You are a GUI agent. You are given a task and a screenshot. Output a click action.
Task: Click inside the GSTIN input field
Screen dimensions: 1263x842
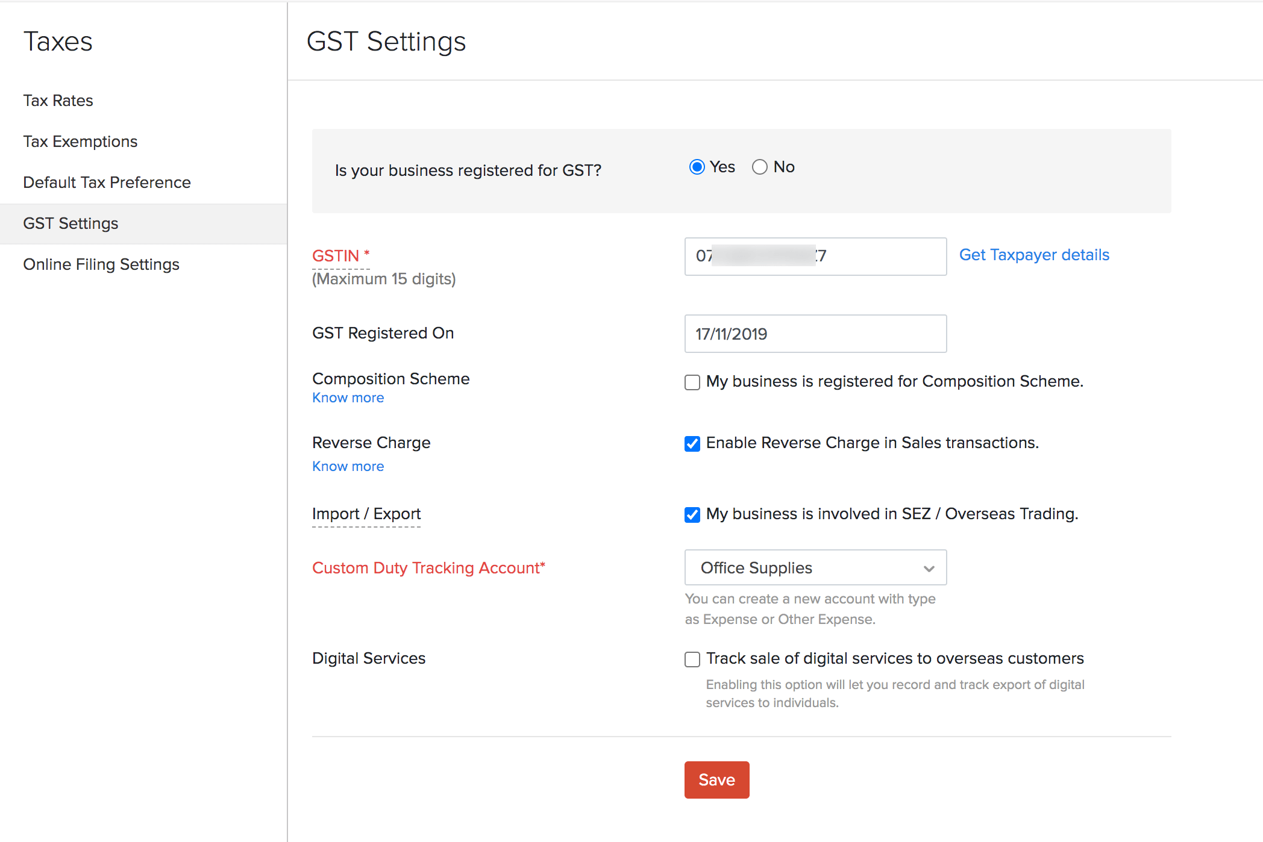pyautogui.click(x=815, y=256)
